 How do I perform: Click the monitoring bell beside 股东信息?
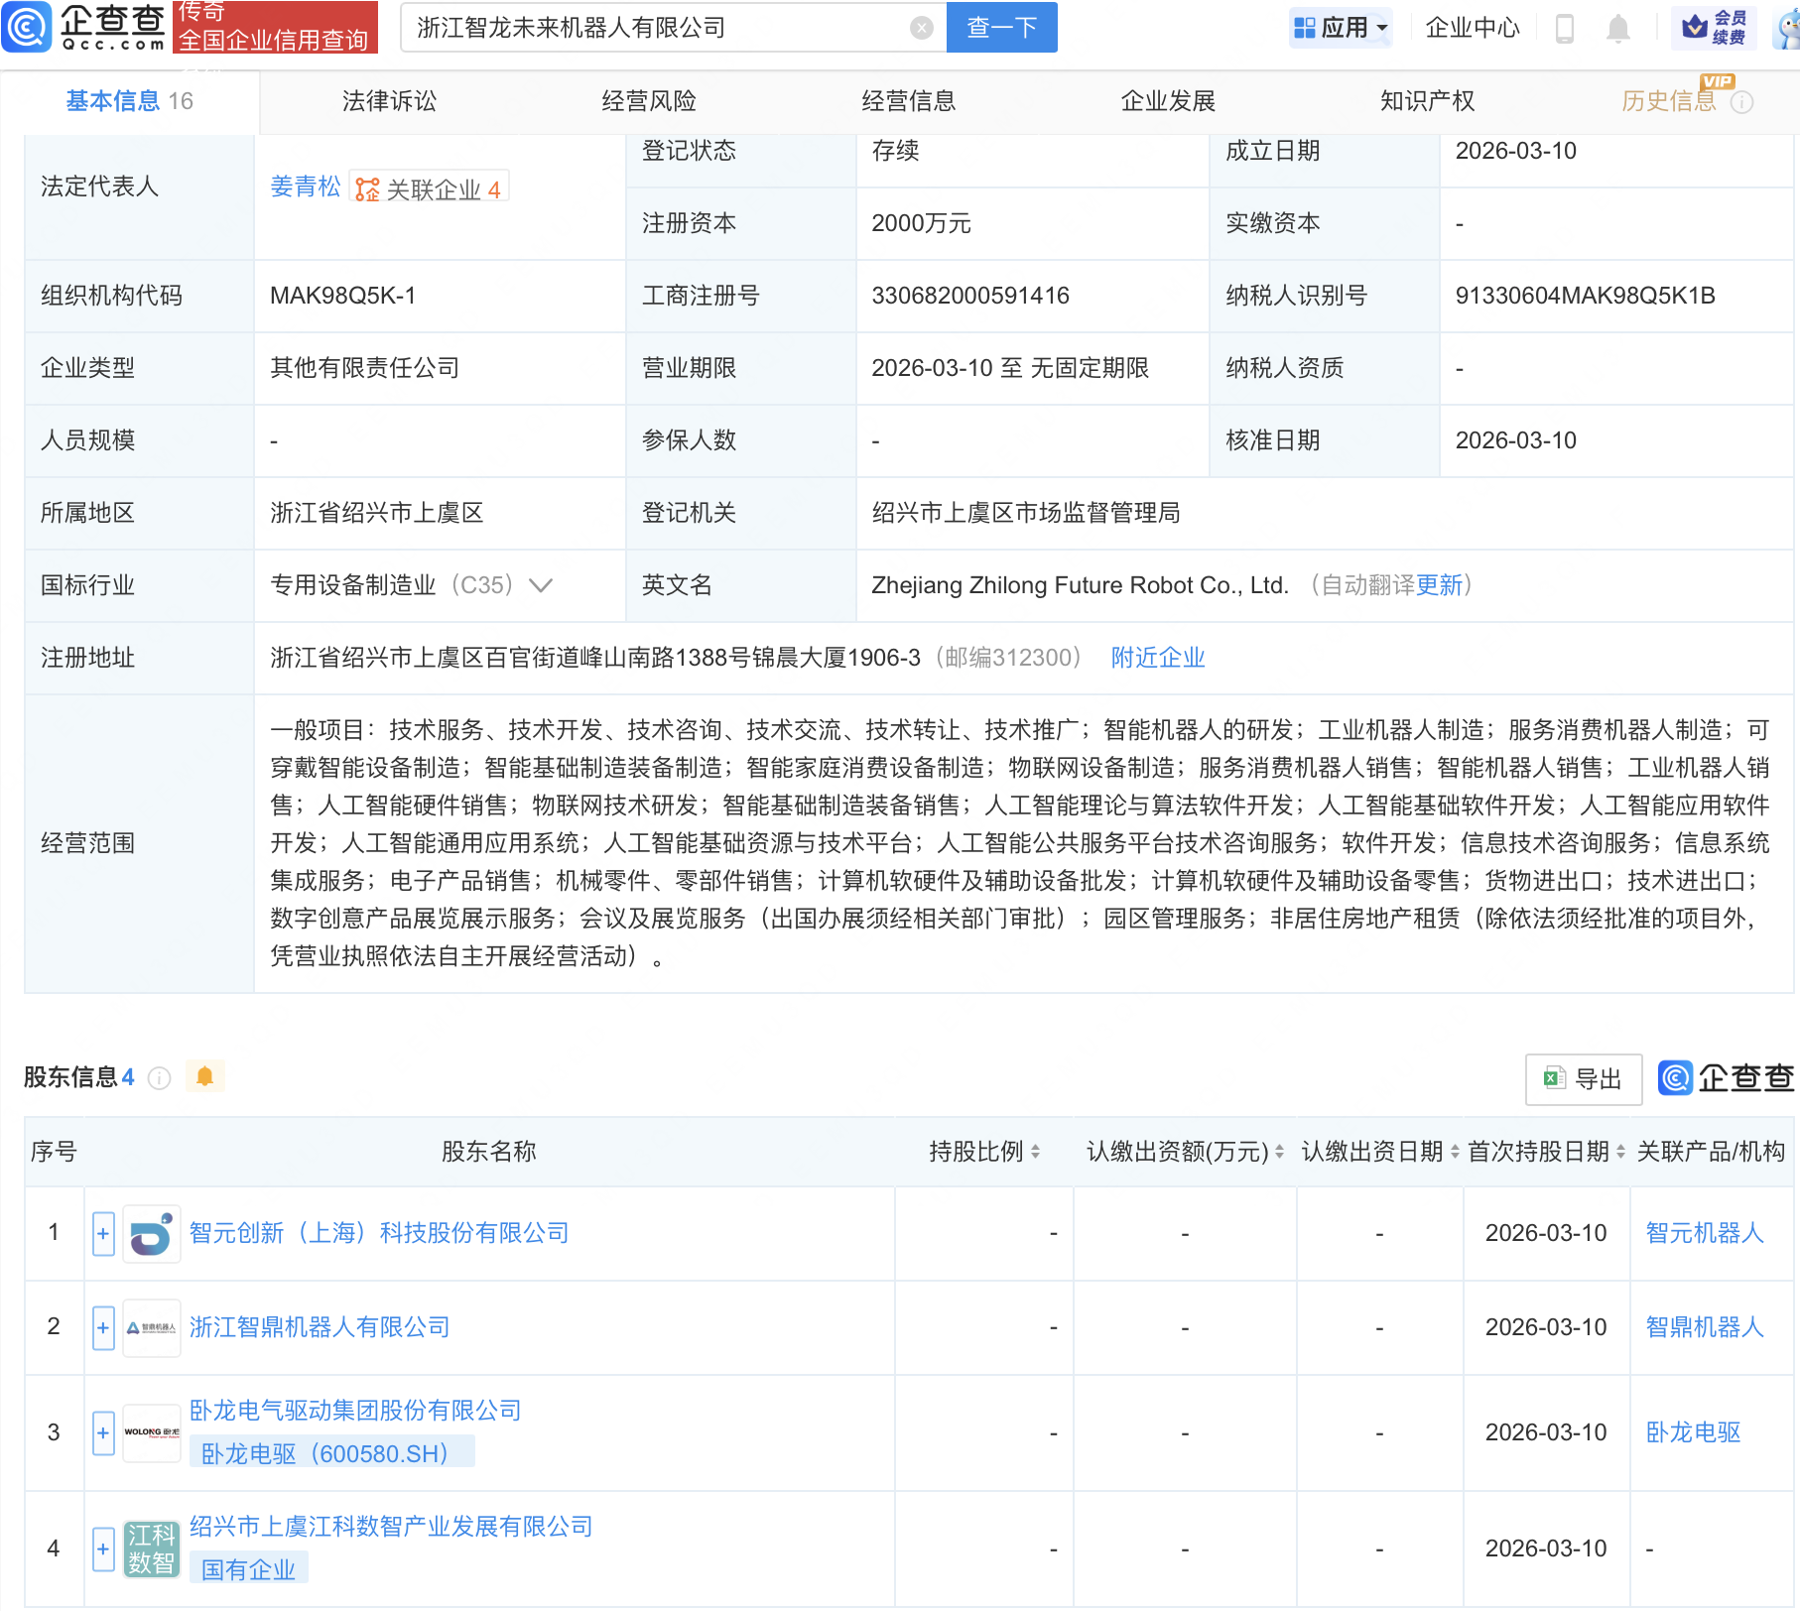(205, 1076)
